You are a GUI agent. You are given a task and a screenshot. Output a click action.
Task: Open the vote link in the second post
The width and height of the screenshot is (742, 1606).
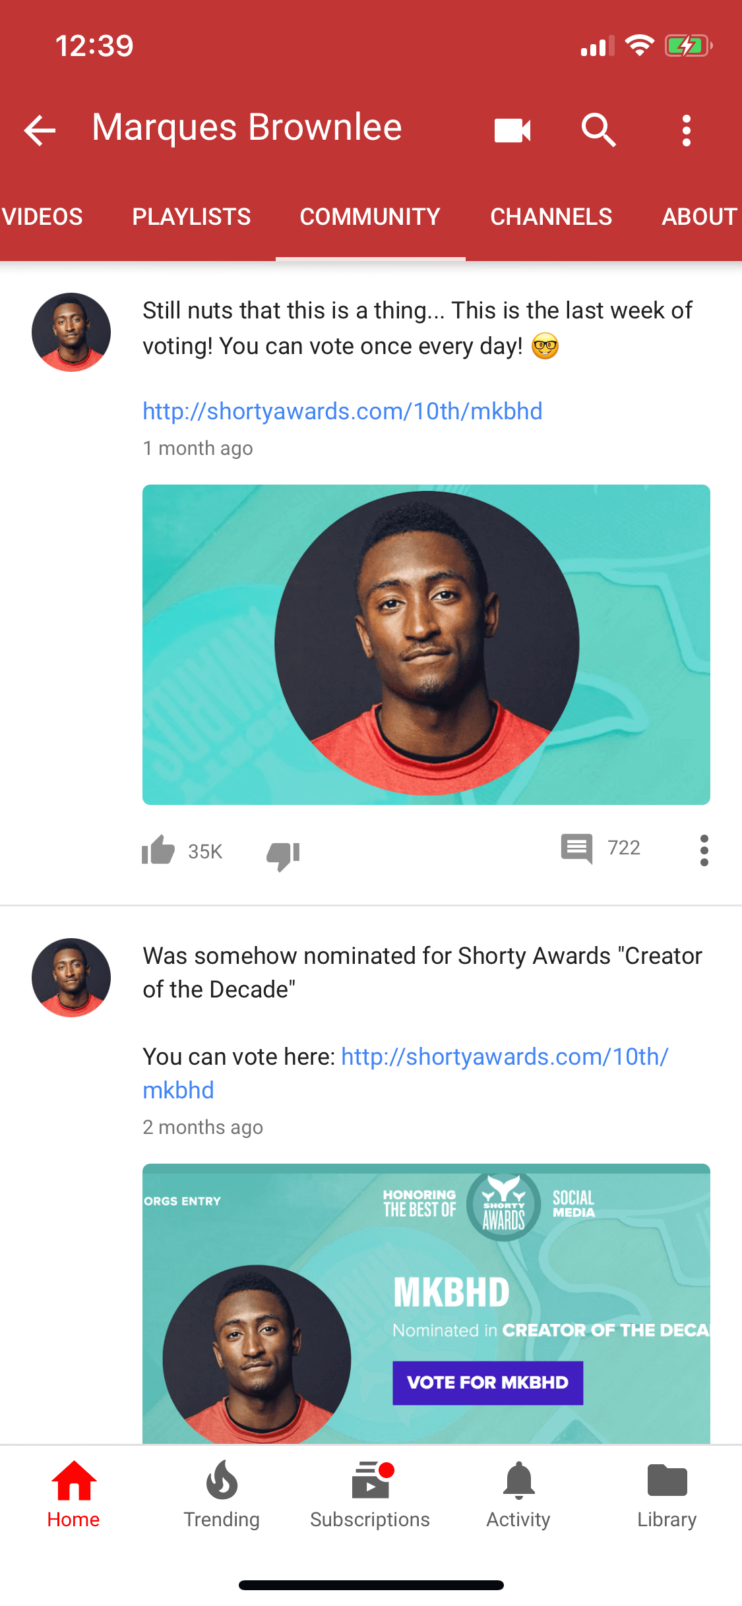pos(406,1073)
